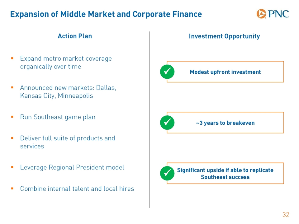The height and width of the screenshot is (224, 299).
Task: Click the orange bullet before Combine internal talent
Action: click(x=12, y=189)
